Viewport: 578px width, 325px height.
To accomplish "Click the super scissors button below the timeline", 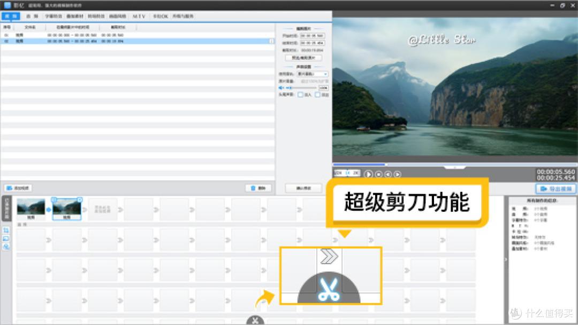I will coord(255,320).
